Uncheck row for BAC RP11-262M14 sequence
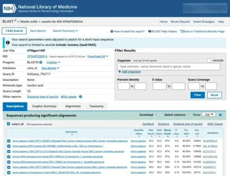The image size is (230, 176). (x=9, y=141)
